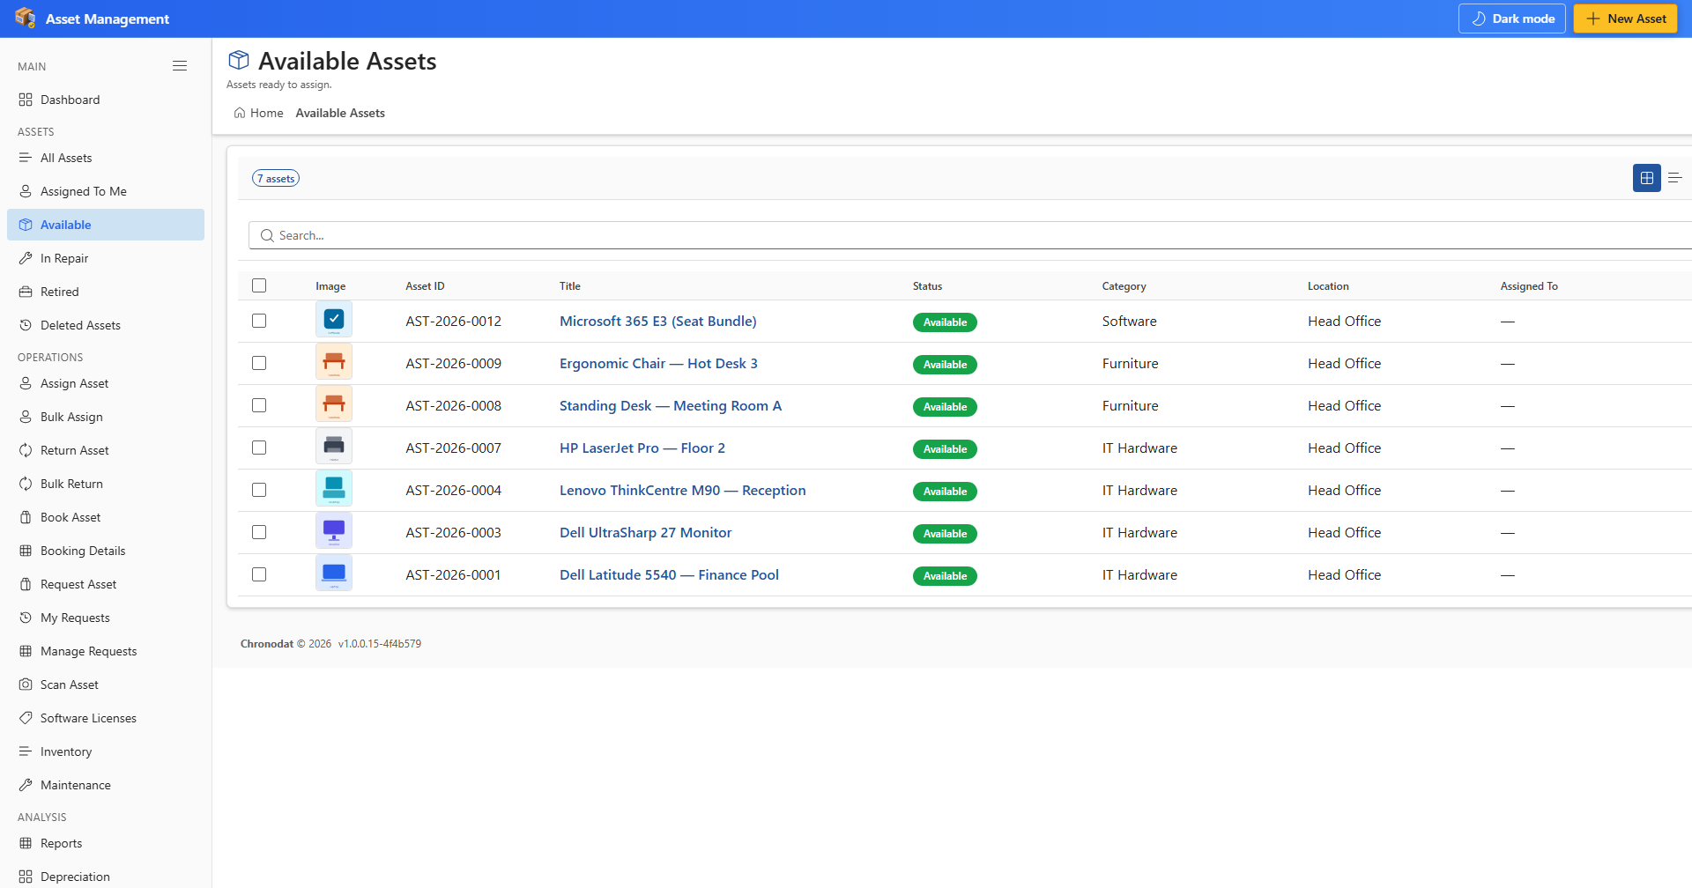This screenshot has width=1692, height=888.
Task: Click the Book Asset clipboard icon
Action: [x=26, y=517]
